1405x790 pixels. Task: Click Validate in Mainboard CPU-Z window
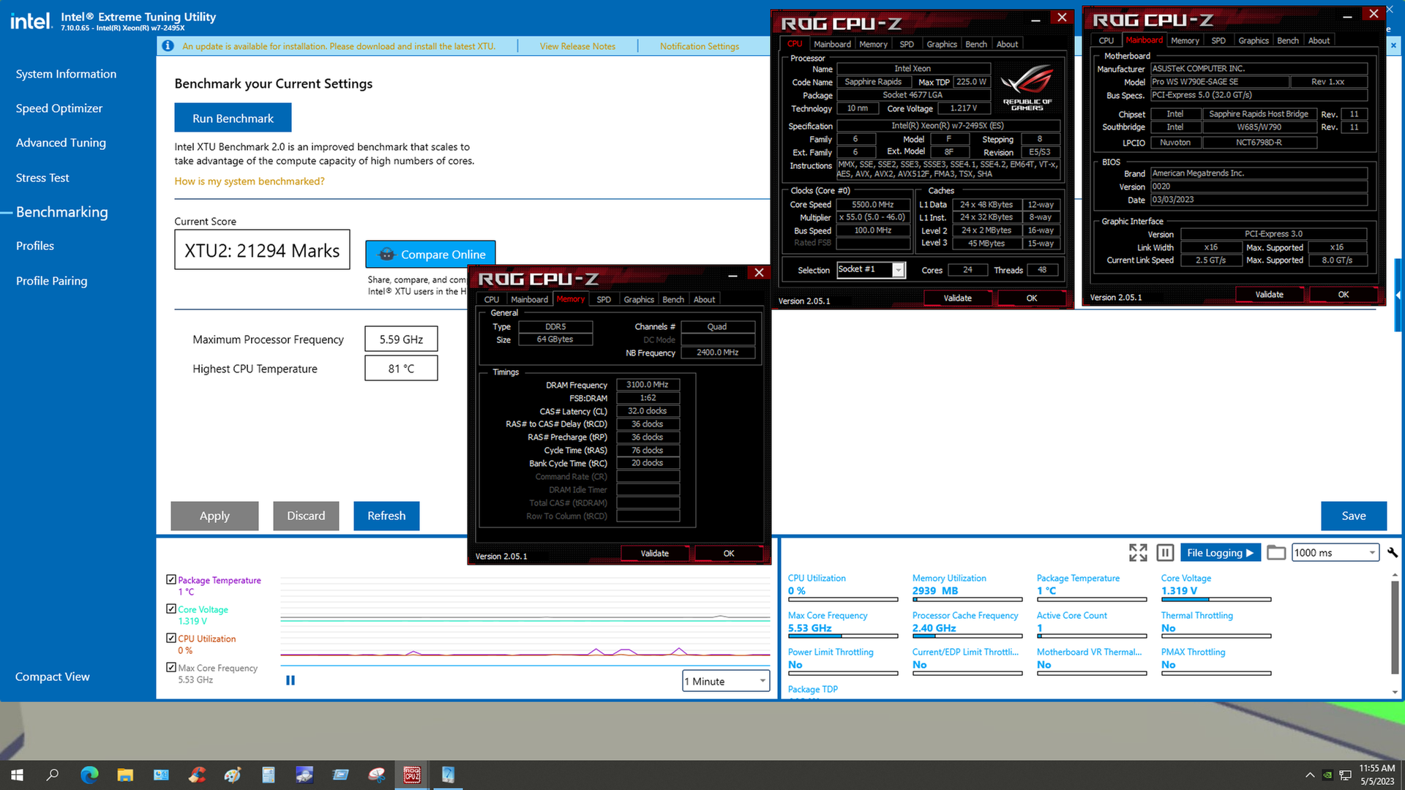pyautogui.click(x=1270, y=295)
